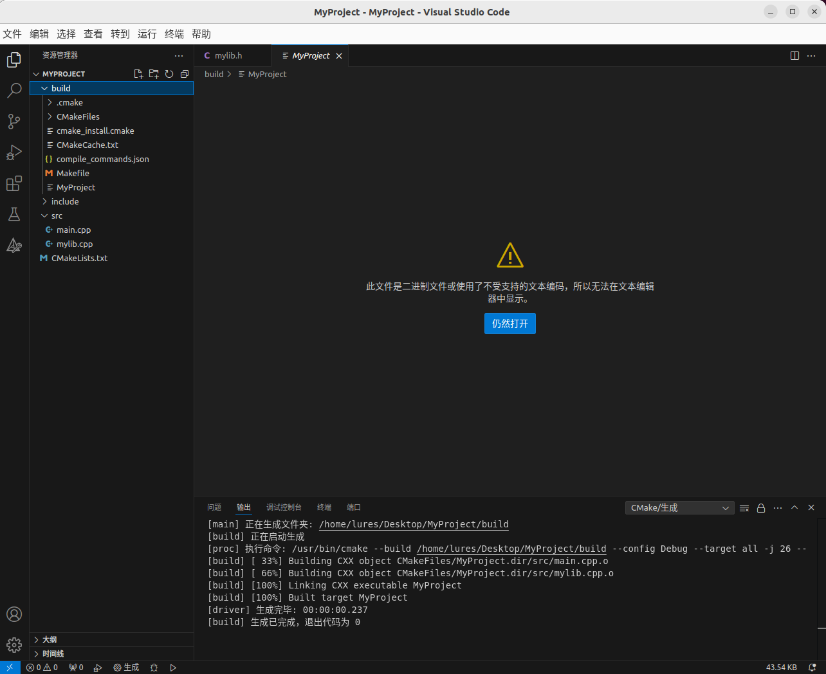
Task: Open the 查看 menu
Action: pos(93,34)
